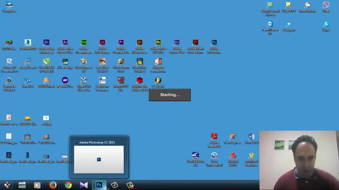
Task: Launch PhotoZoom Pro 6 shortcut
Action: point(121,65)
